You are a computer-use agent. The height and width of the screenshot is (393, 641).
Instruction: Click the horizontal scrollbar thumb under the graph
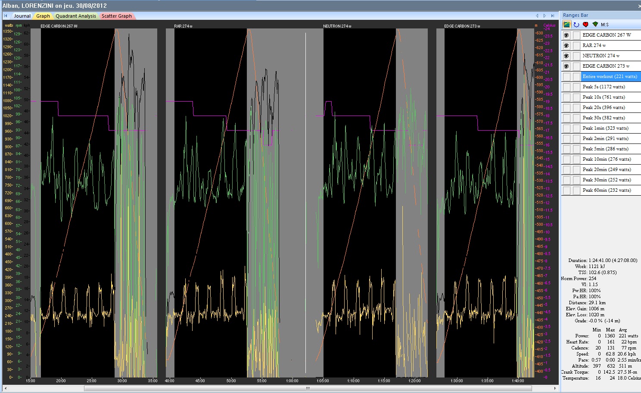pyautogui.click(x=308, y=388)
